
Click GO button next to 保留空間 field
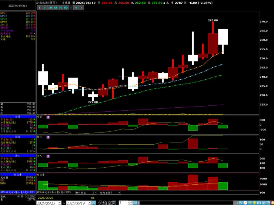134,203
